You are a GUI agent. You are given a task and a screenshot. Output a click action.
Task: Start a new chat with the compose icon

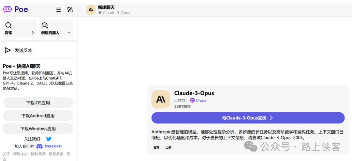pos(70,10)
